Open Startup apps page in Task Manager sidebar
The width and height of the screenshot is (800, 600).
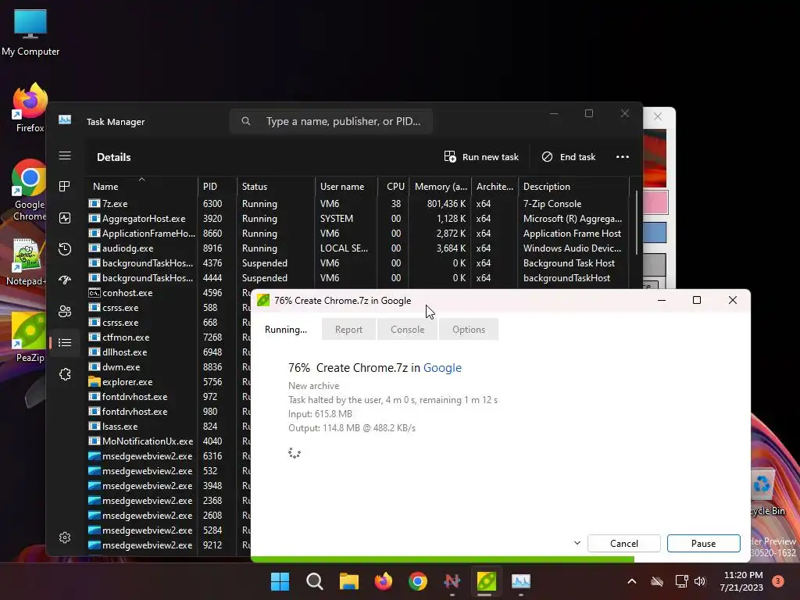(65, 280)
